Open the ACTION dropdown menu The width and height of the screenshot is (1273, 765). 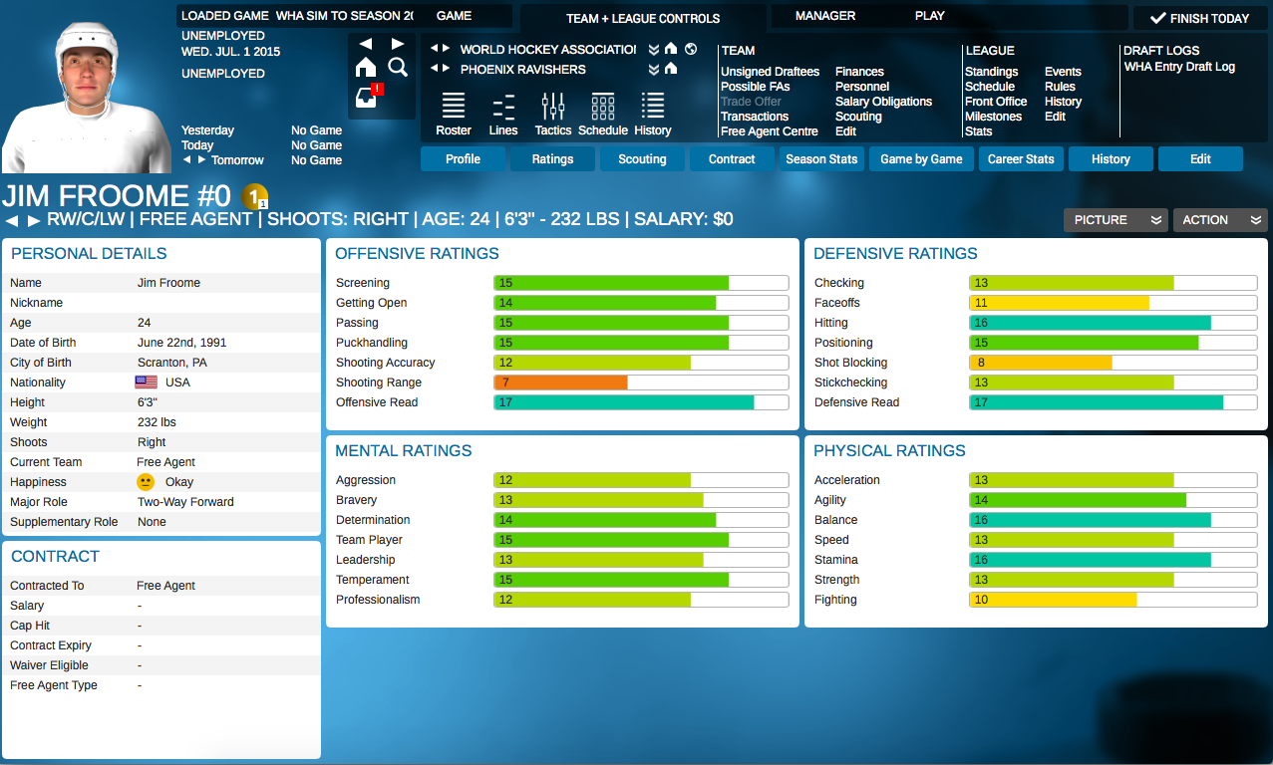[1219, 220]
